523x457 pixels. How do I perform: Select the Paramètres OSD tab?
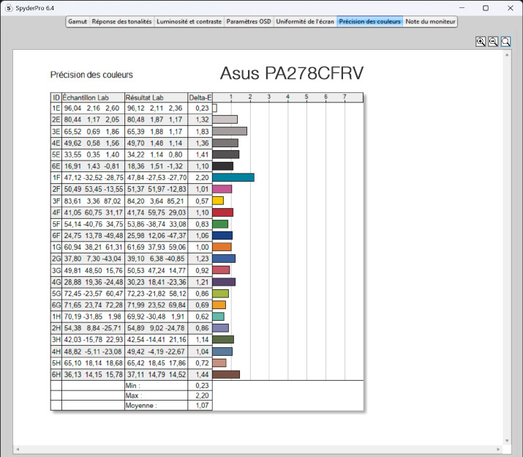(x=249, y=22)
